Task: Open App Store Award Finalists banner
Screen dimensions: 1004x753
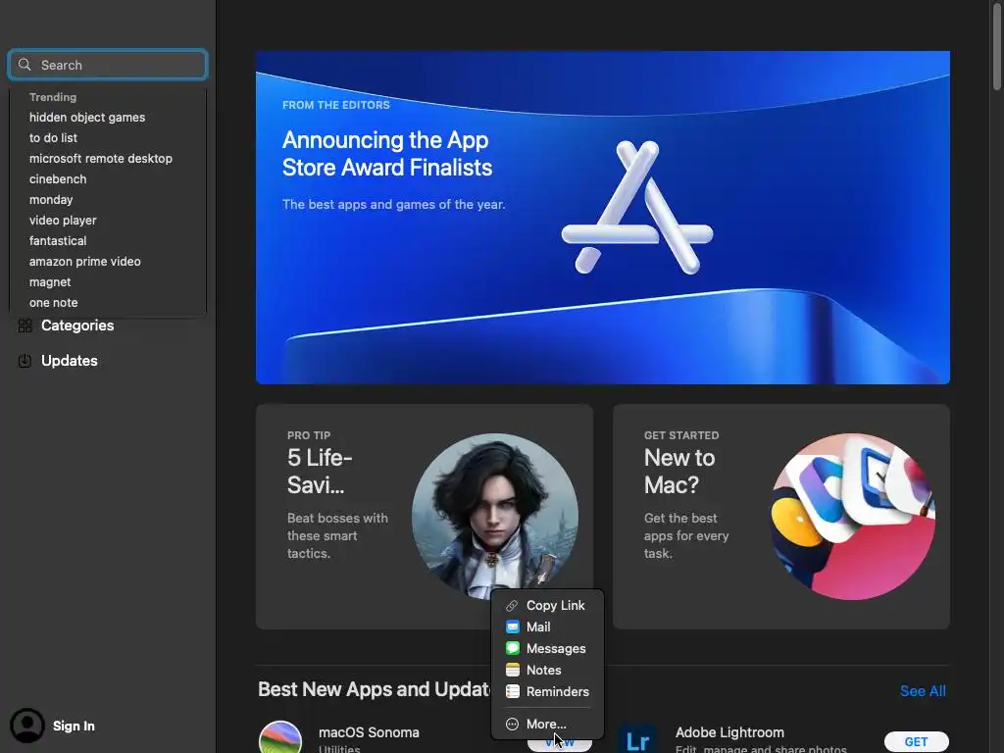Action: click(x=603, y=218)
